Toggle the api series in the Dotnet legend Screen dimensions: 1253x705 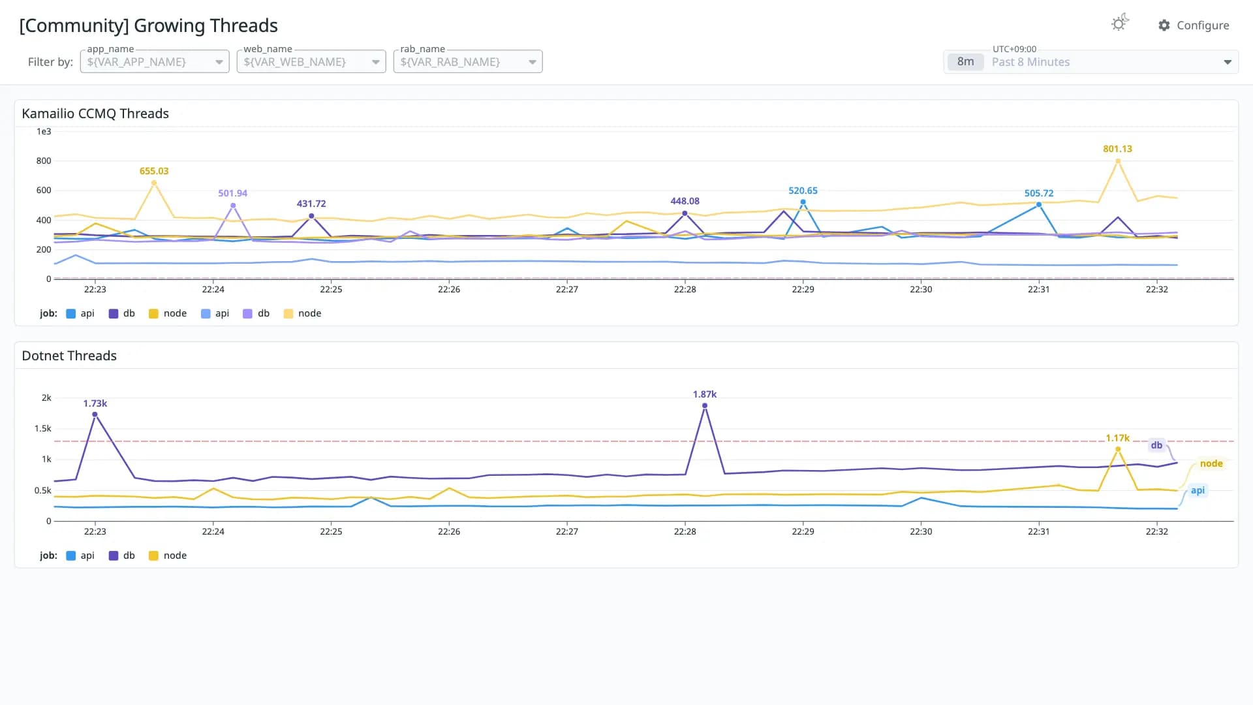tap(80, 556)
